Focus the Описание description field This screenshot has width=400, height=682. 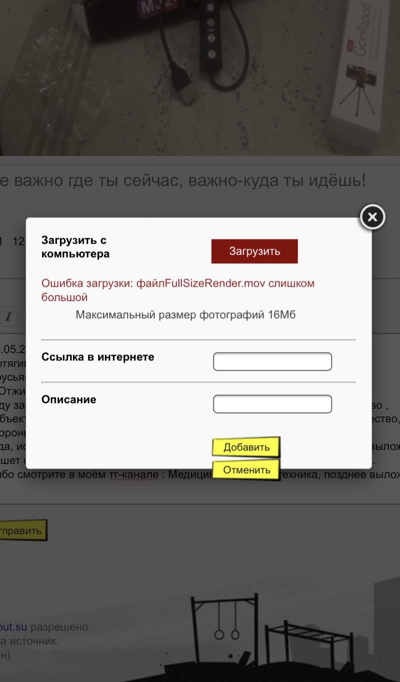pos(272,404)
